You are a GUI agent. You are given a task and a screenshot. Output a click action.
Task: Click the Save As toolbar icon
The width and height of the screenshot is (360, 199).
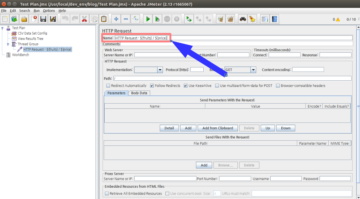53,19
